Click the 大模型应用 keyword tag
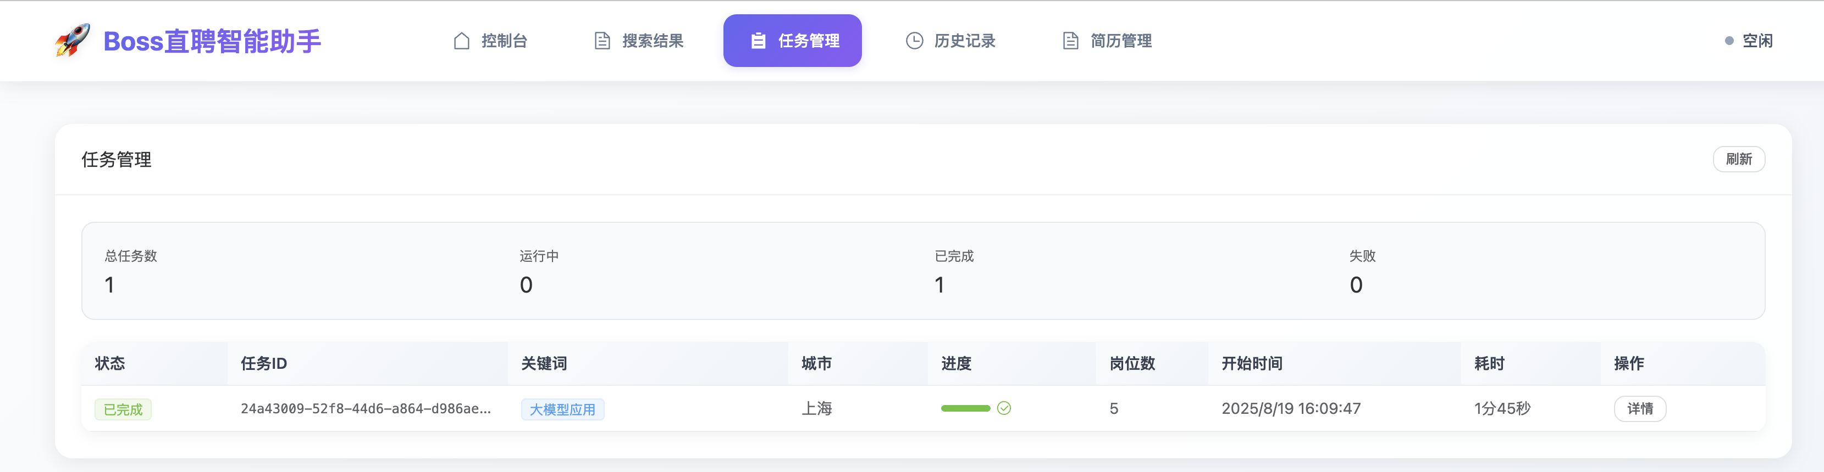Screen dimensions: 1824x472 coord(562,410)
